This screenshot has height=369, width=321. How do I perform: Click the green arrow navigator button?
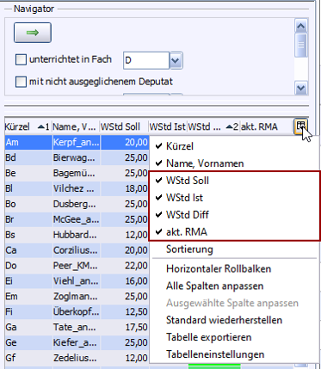tap(33, 33)
